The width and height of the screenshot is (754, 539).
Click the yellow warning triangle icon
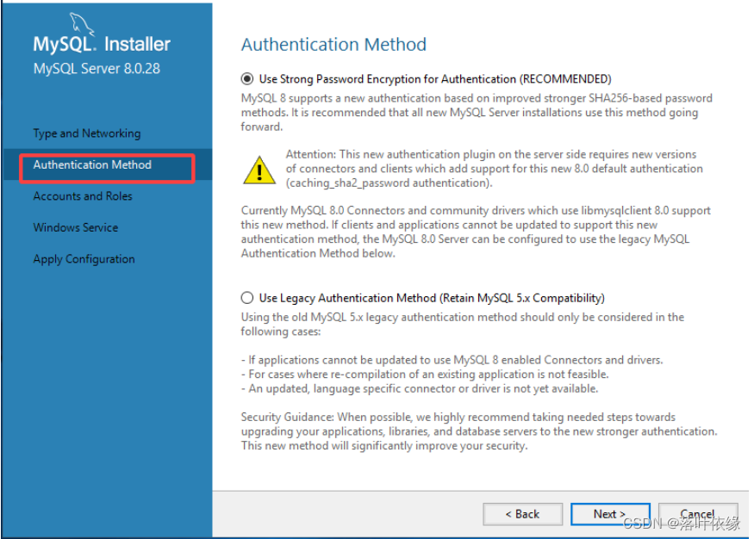[x=259, y=170]
